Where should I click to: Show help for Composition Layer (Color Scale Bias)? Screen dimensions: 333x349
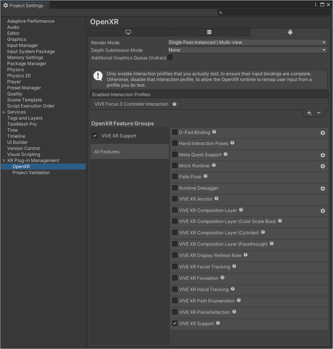[280, 221]
